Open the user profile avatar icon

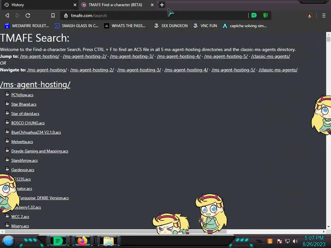pyautogui.click(x=309, y=15)
